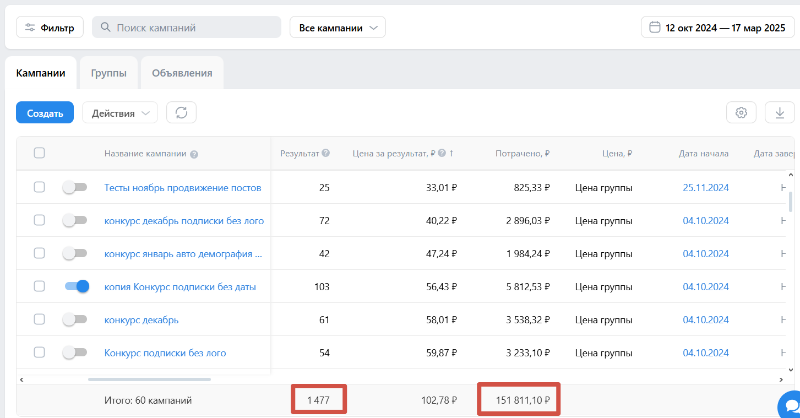Click the help icon in Цена за результат header
Image resolution: width=800 pixels, height=418 pixels.
442,154
